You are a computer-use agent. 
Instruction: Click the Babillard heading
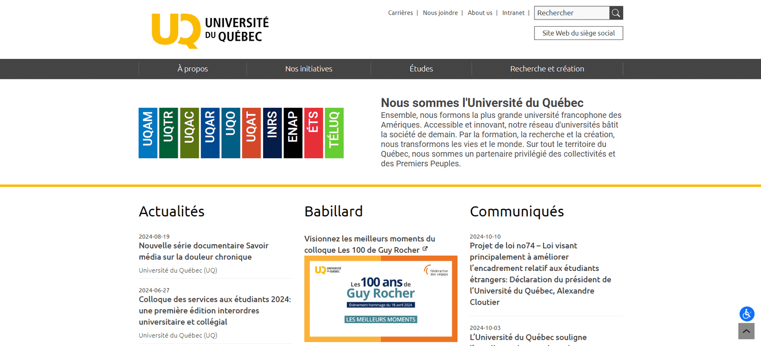pos(333,211)
